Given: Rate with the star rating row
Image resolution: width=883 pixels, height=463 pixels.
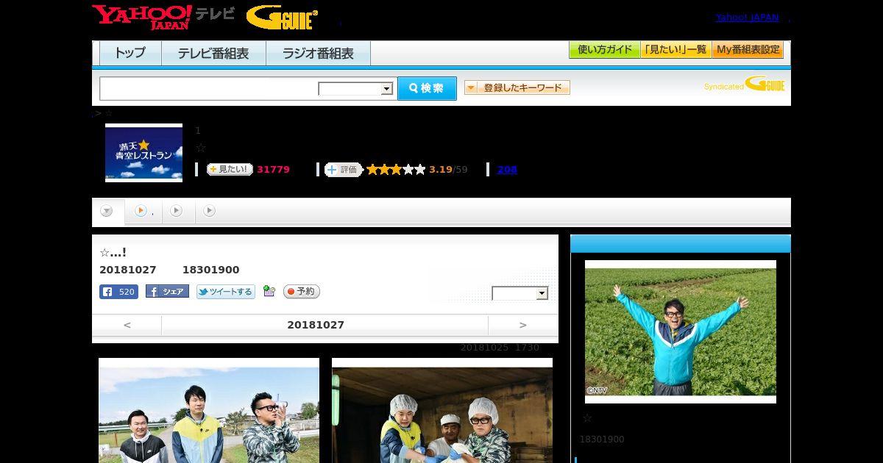Looking at the screenshot, I should click(396, 170).
